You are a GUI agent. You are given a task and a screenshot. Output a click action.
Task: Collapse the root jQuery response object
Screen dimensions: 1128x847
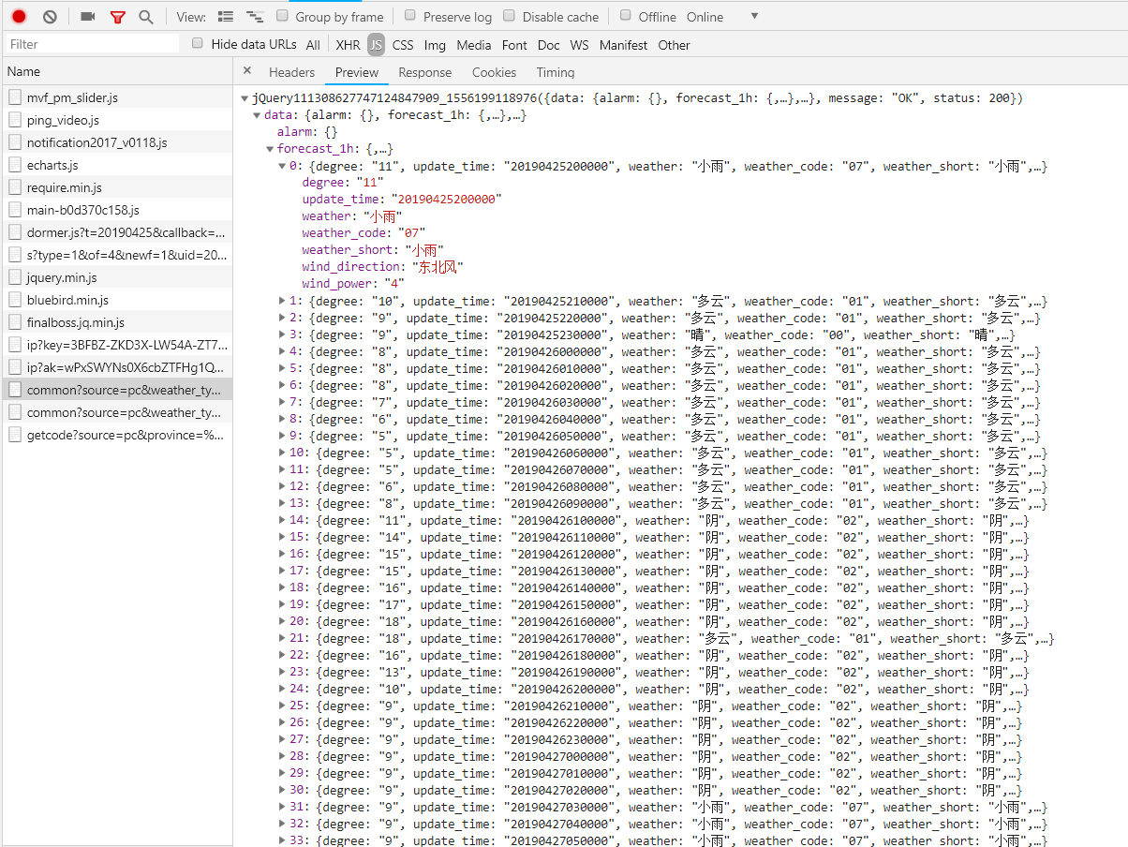(x=245, y=98)
